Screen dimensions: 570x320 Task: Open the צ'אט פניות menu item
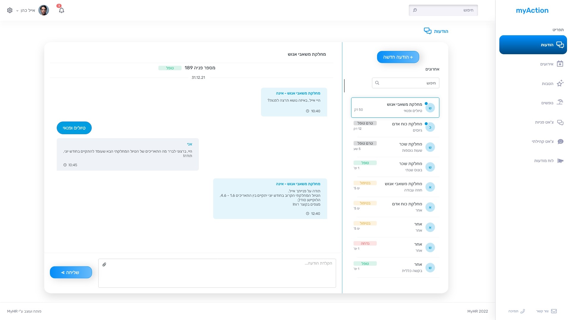click(544, 122)
